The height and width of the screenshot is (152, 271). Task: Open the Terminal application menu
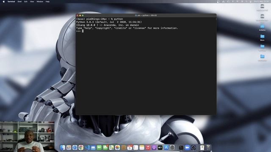(11, 2)
